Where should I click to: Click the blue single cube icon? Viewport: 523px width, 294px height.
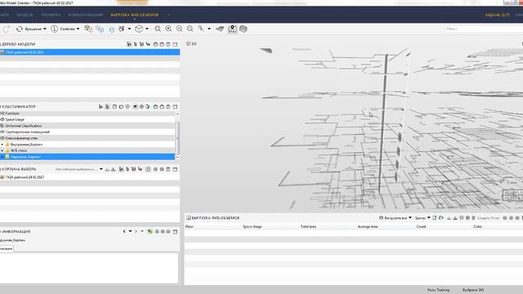coord(111,29)
